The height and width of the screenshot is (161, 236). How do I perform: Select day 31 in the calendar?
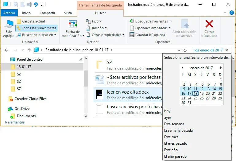tap(189, 103)
